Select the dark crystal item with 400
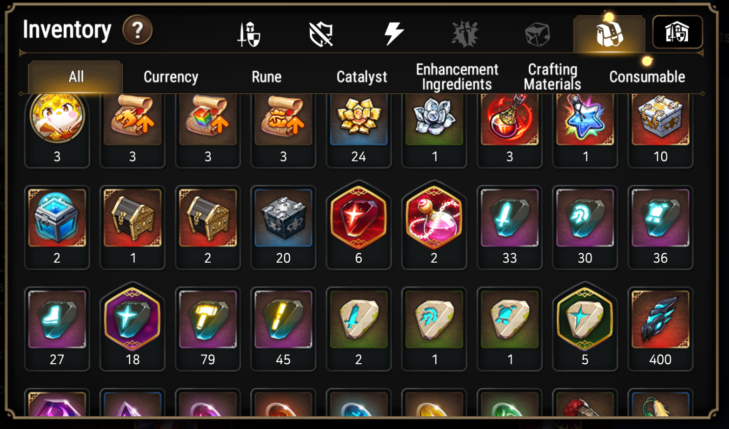The width and height of the screenshot is (729, 429). pos(660,329)
